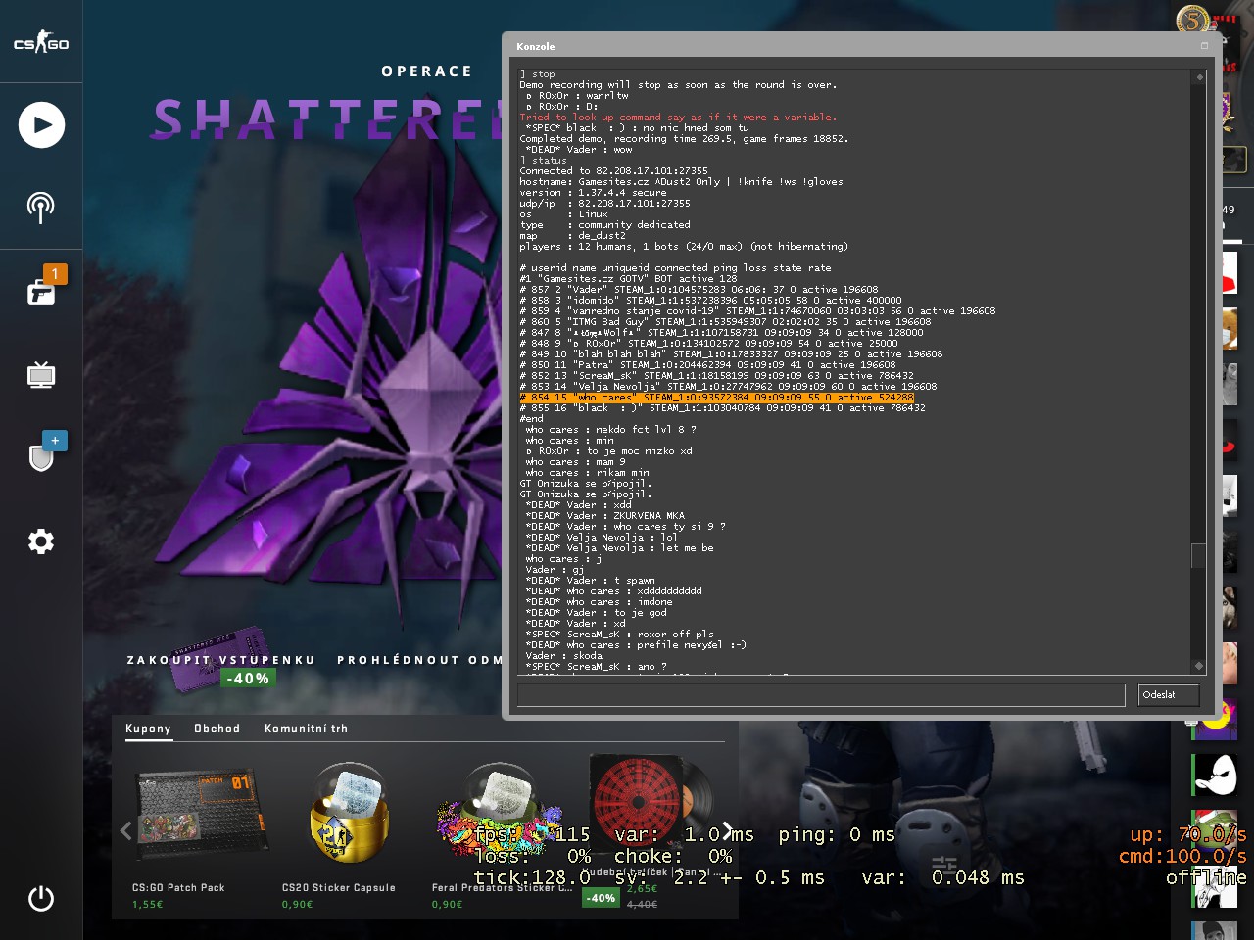1254x940 pixels.
Task: Click the green -40% badge on music kit
Action: click(x=601, y=897)
